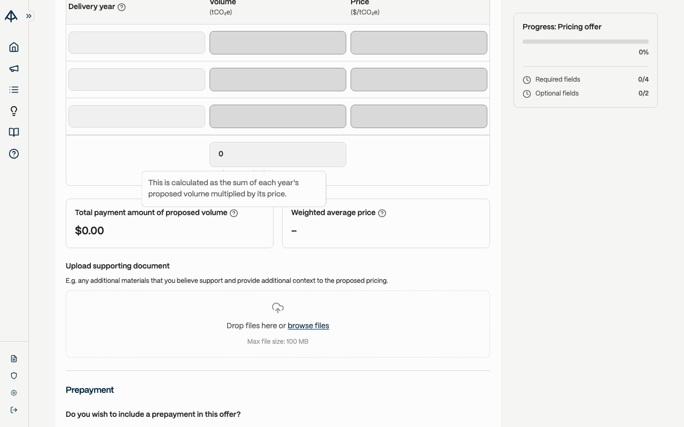684x427 pixels.
Task: Click the document icon in bottom sidebar
Action: (14, 359)
